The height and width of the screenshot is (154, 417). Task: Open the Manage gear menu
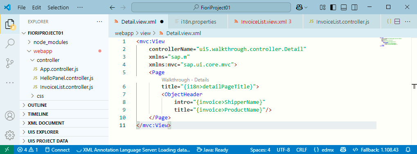click(x=10, y=135)
